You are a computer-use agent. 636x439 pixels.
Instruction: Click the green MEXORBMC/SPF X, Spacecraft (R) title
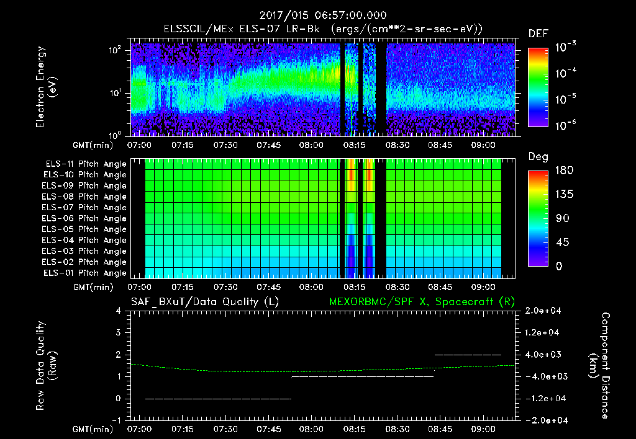(x=422, y=302)
